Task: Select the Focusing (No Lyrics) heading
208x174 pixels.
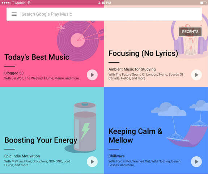Action: click(x=143, y=54)
